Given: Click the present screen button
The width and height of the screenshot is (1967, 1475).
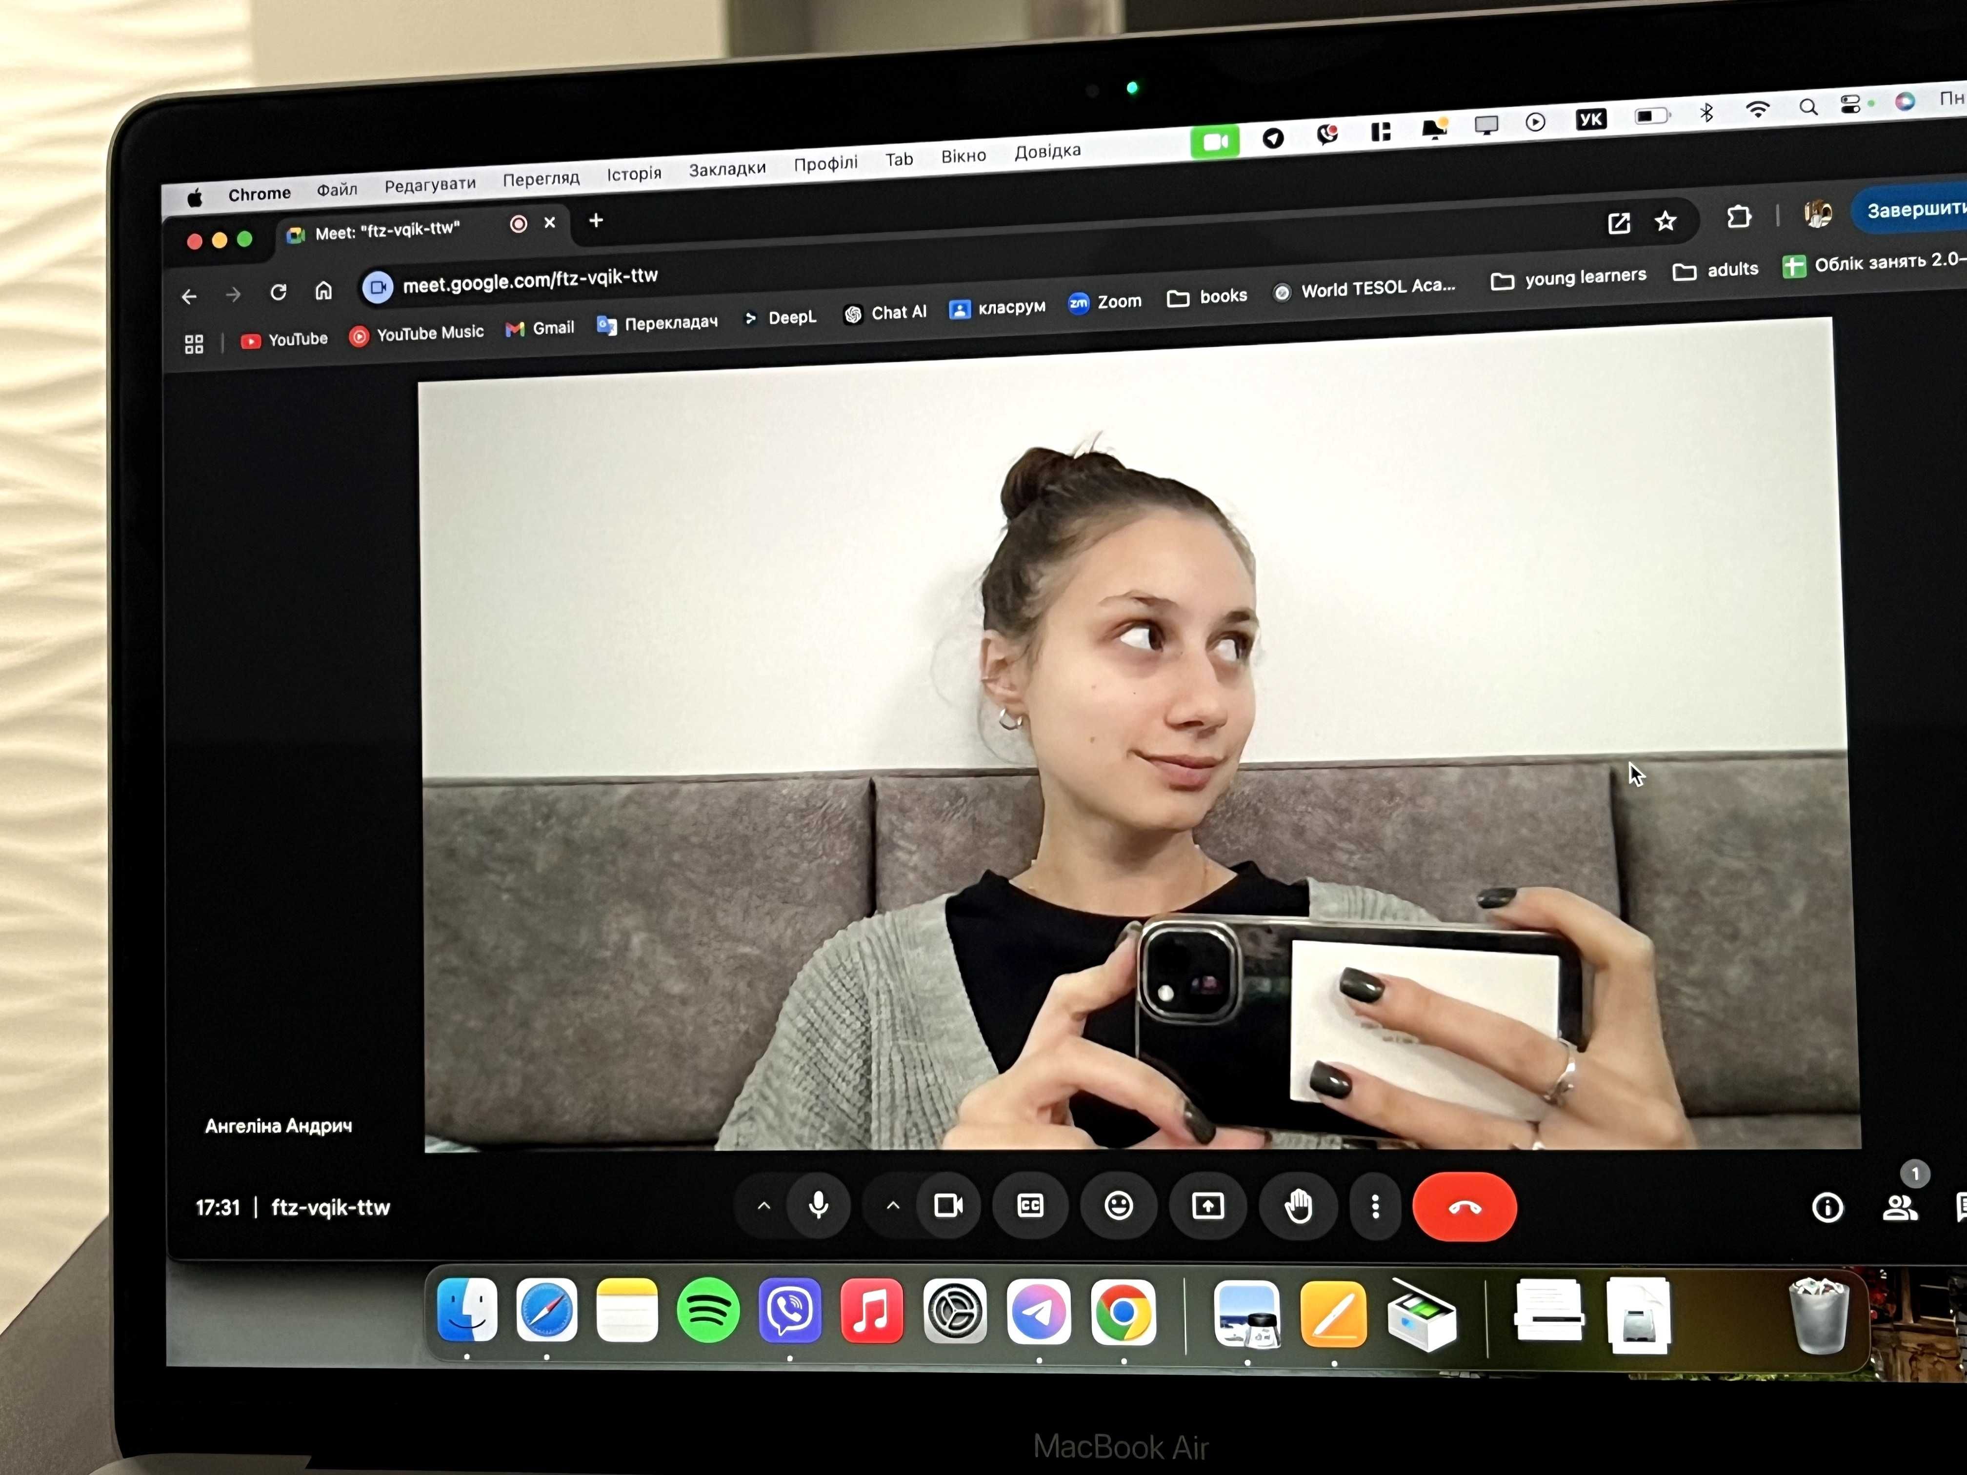Looking at the screenshot, I should point(1207,1207).
